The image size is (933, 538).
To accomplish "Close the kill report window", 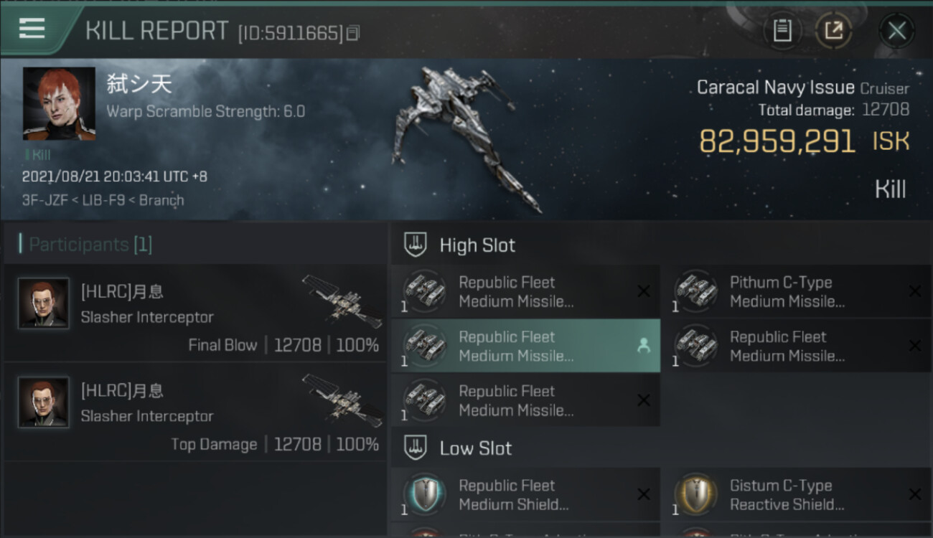I will tap(896, 31).
